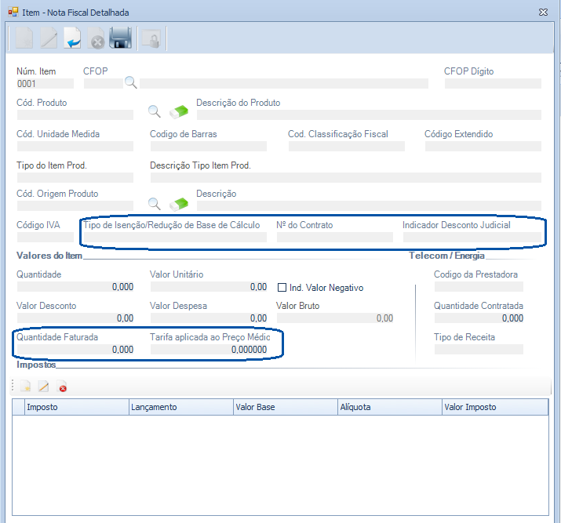
Task: Add new tax in the Impostos toolbar
Action: pyautogui.click(x=25, y=387)
